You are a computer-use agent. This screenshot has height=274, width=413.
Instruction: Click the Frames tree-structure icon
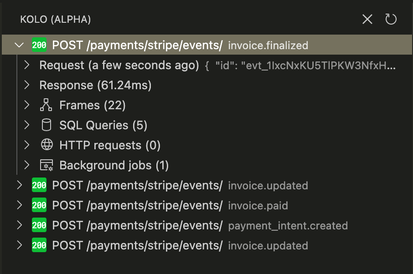[46, 106]
